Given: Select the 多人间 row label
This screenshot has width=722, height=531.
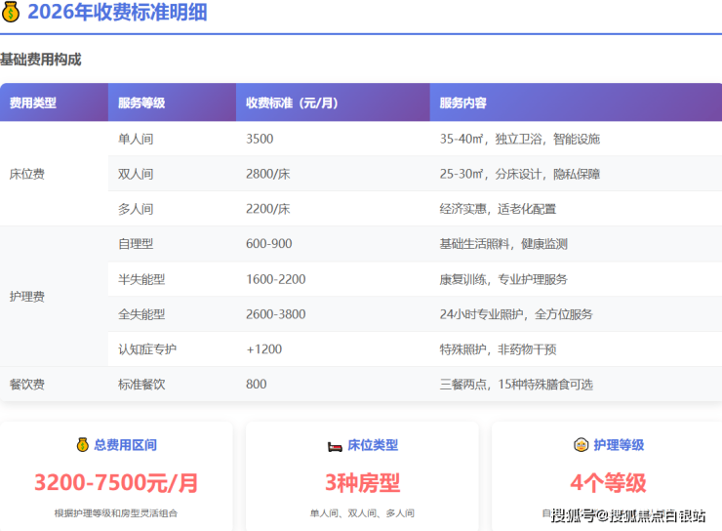Looking at the screenshot, I should pyautogui.click(x=136, y=209).
